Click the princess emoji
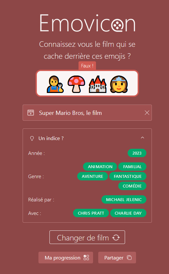This screenshot has width=169, height=274. (x=119, y=84)
